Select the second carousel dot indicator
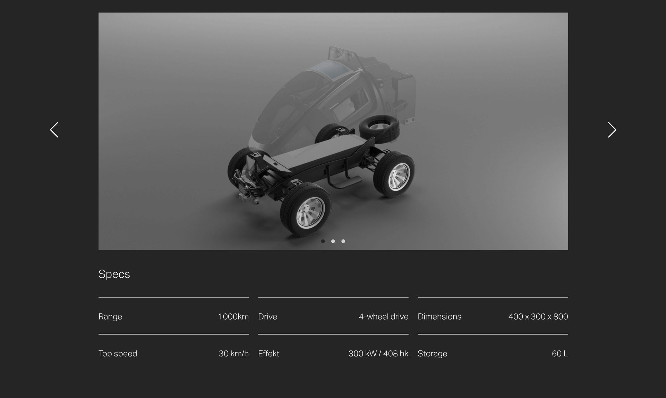This screenshot has height=398, width=666. click(x=333, y=241)
